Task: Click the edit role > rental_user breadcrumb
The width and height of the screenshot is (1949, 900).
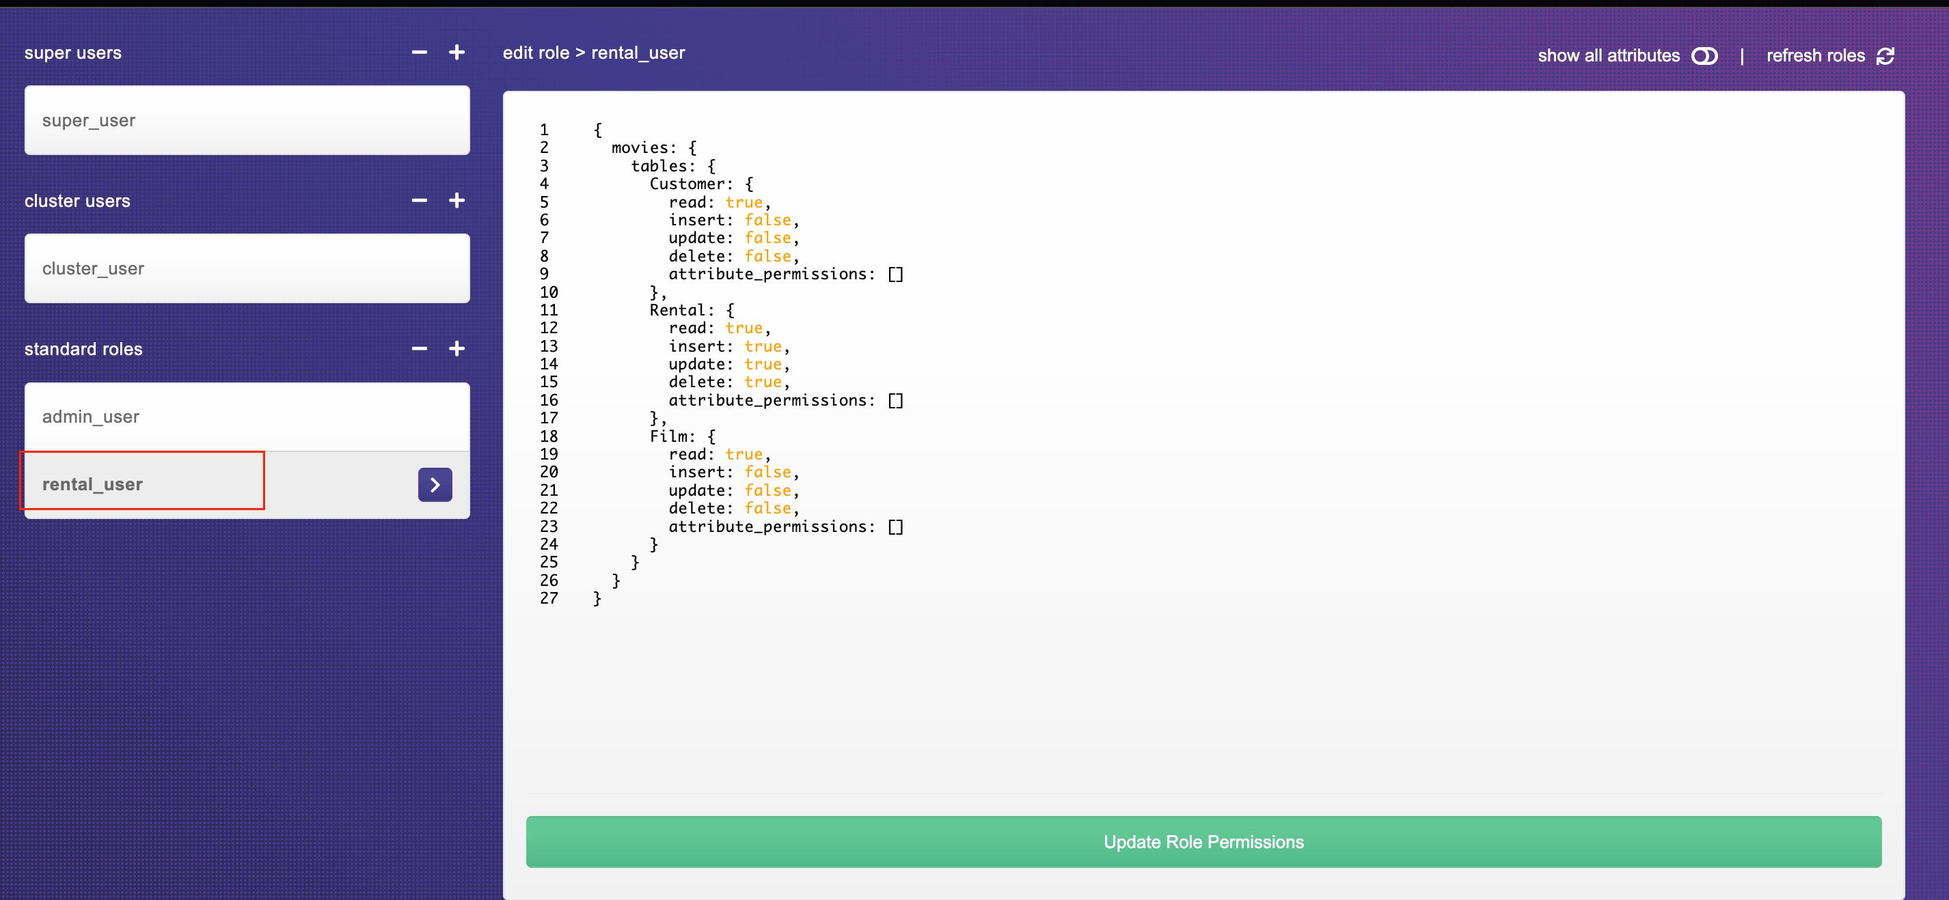Action: tap(594, 53)
